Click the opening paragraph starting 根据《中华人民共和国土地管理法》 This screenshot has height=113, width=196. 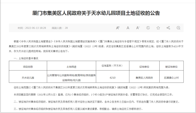click(96, 46)
